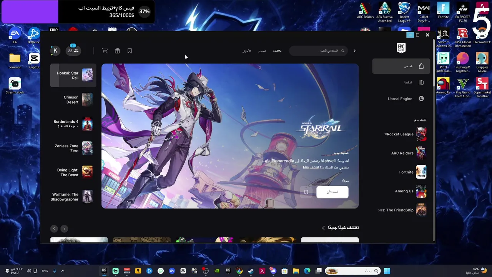Expand chevron next to اكتشف شيئًا جديدًا
Viewport: 492px width, 277px height.
point(323,228)
